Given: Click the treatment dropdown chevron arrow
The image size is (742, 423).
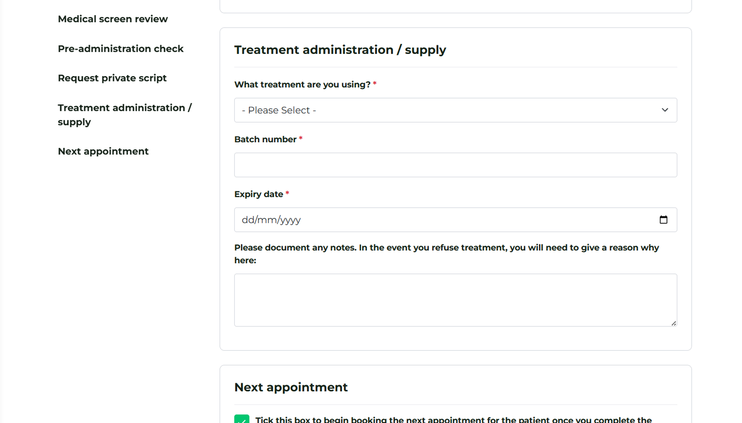Looking at the screenshot, I should [x=665, y=110].
